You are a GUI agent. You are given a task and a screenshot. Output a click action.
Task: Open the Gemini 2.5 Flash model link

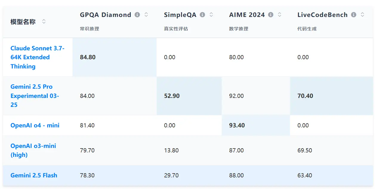tap(34, 175)
